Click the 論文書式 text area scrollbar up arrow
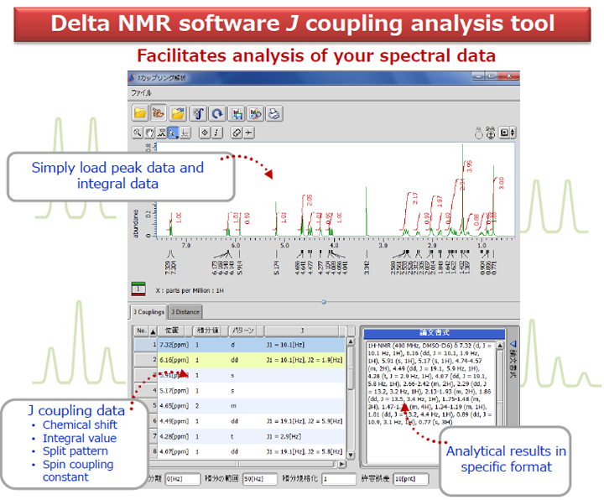Image resolution: width=604 pixels, height=500 pixels. tap(500, 346)
